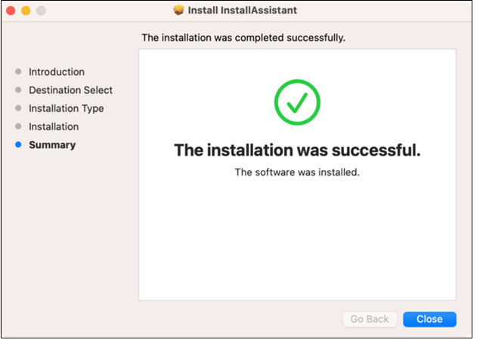Click the blue bullet beside Summary
Viewport: 483px width, 349px height.
pos(18,145)
